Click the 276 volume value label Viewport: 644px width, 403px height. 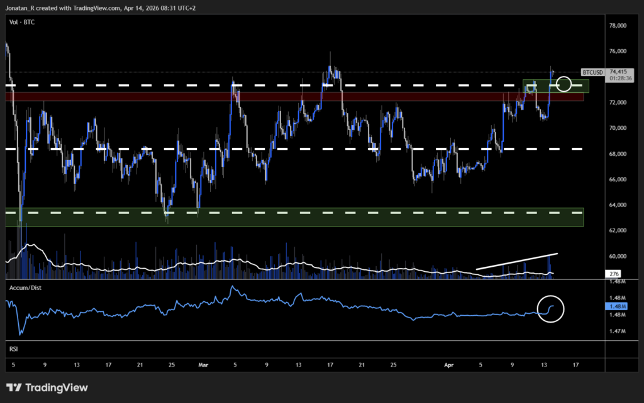coord(613,274)
